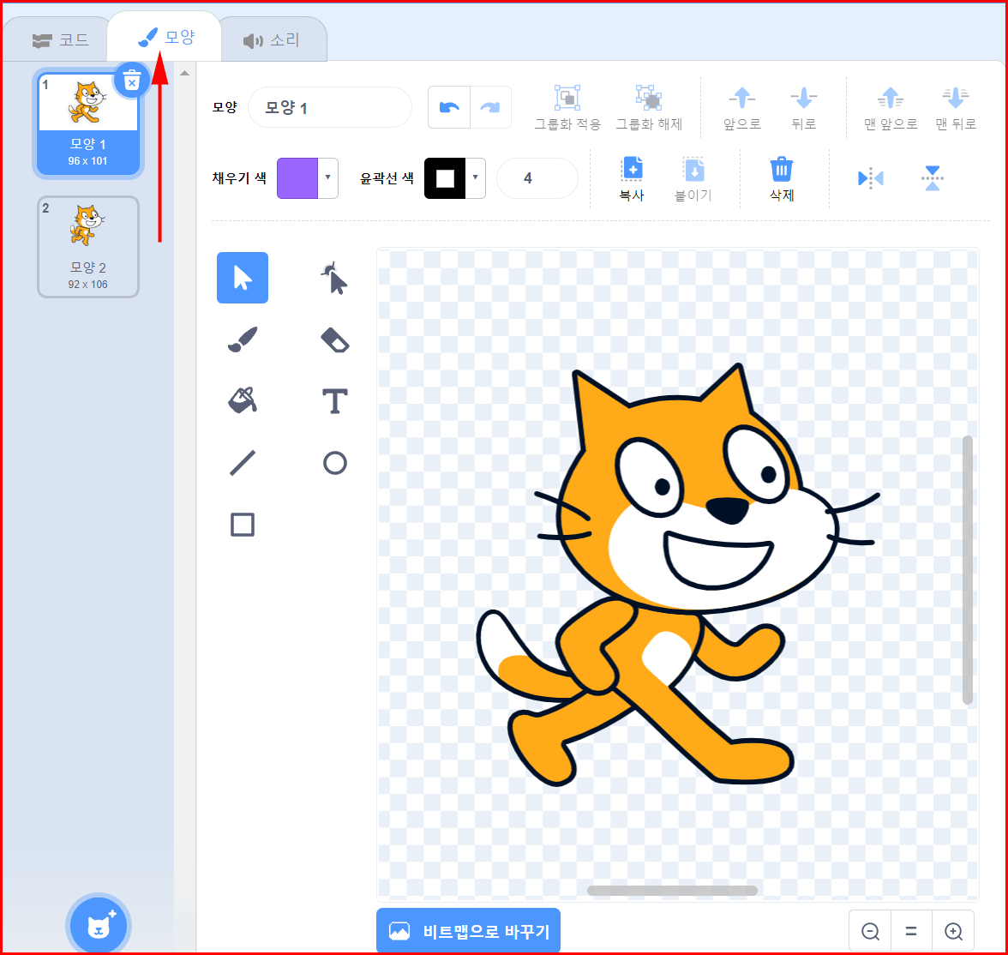Click the 그룹화 해제 ungroup icon
This screenshot has height=955, width=1008.
tap(649, 99)
